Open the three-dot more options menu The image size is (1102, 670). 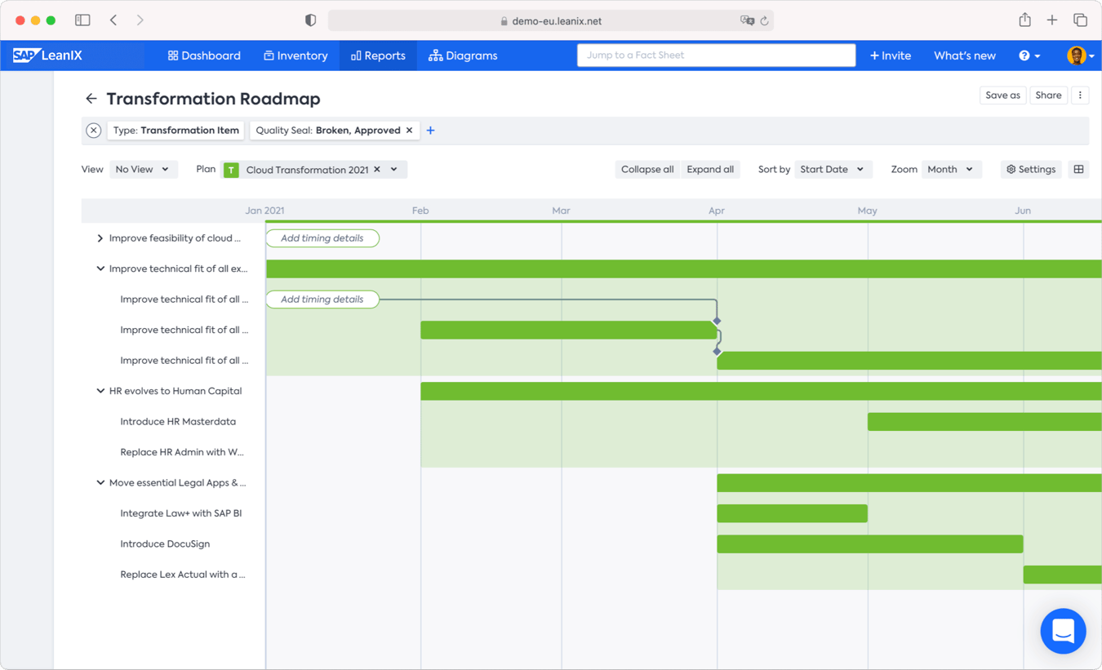[x=1080, y=95]
